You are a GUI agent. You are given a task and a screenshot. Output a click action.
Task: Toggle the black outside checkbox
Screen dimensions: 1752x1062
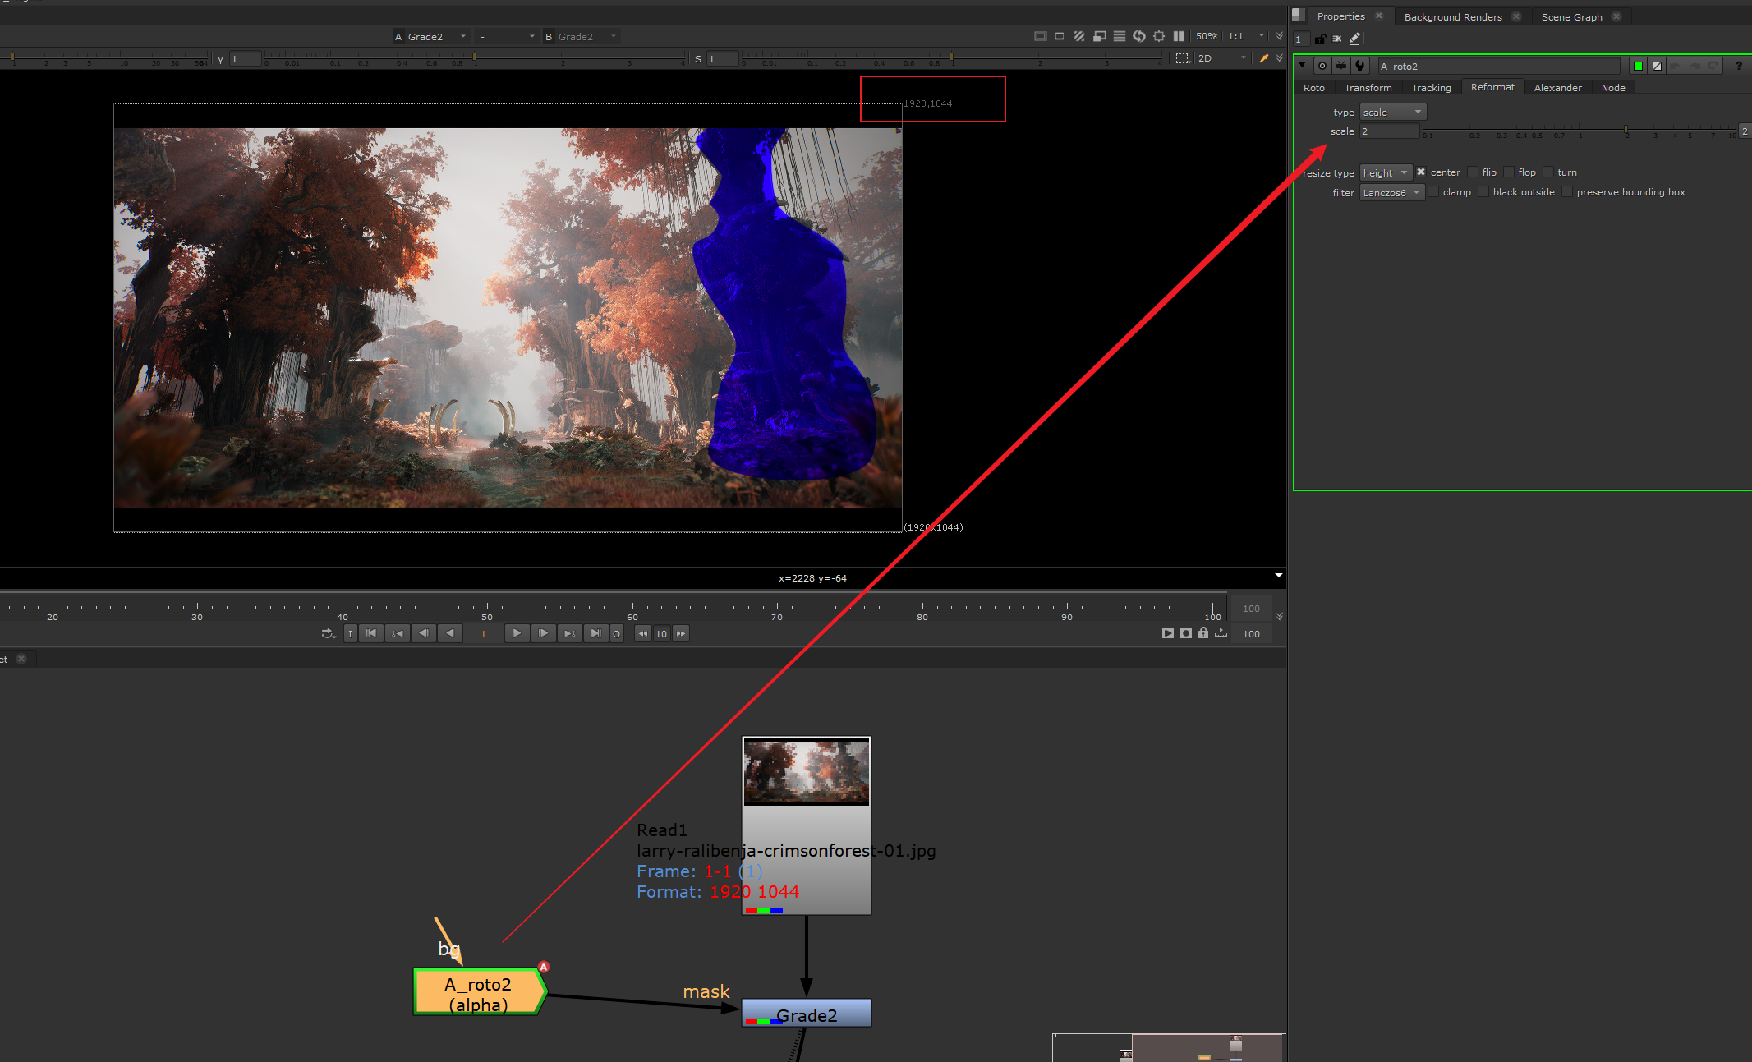point(1483,192)
